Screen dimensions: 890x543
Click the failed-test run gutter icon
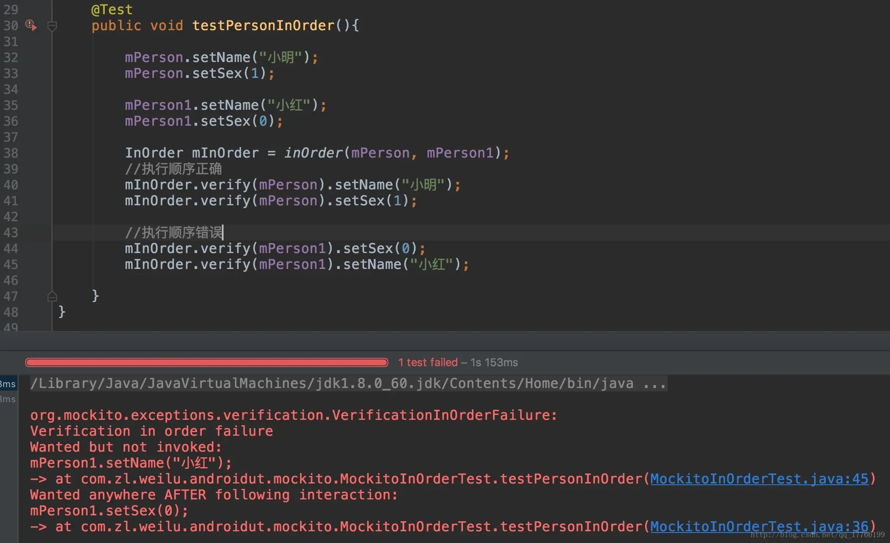point(31,25)
